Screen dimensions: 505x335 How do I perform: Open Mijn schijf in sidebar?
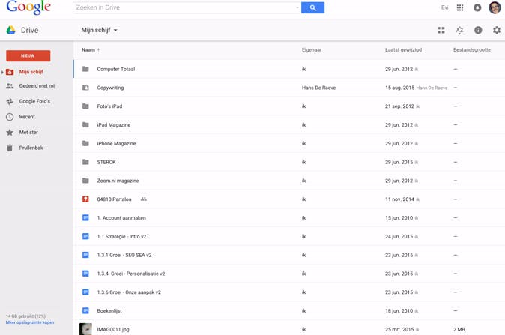pyautogui.click(x=31, y=72)
